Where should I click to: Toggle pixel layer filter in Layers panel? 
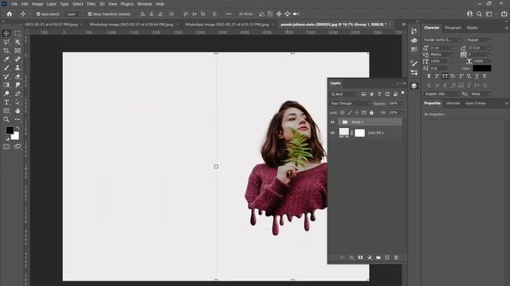coord(363,94)
